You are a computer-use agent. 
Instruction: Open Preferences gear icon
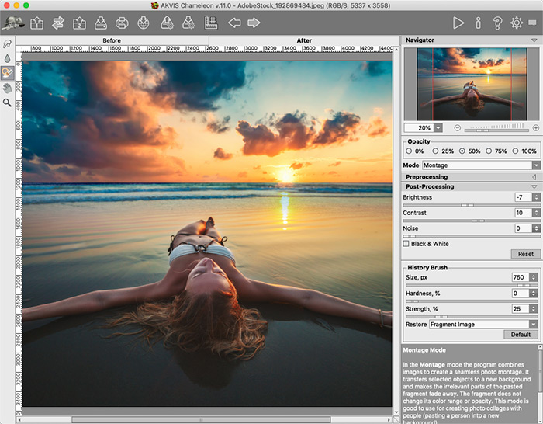516,23
